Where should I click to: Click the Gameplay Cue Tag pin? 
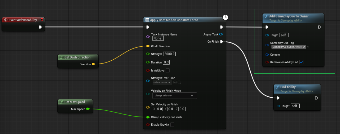(x=267, y=45)
